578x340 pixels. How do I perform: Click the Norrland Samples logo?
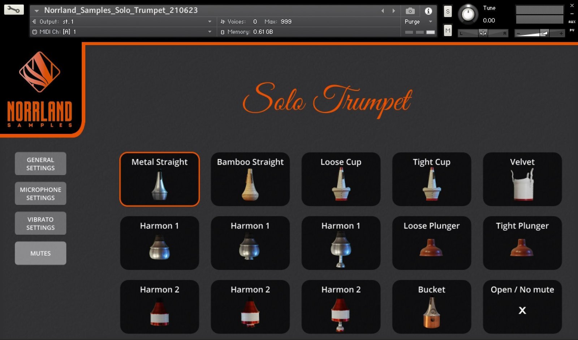point(40,89)
